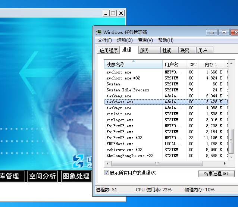Sort by CPU column header
This screenshot has height=207, width=238.
pos(192,65)
